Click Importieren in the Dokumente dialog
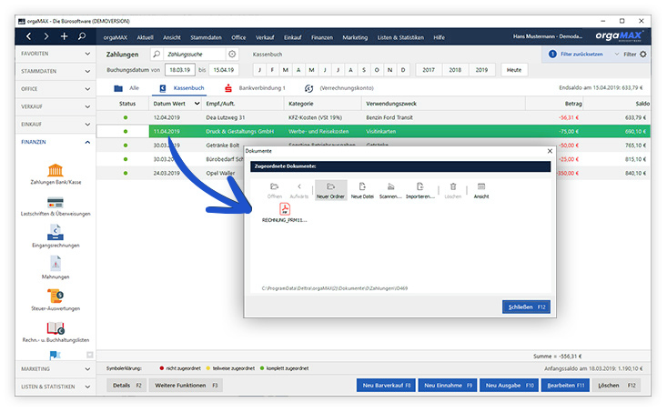Image resolution: width=667 pixels, height=412 pixels. (x=419, y=190)
